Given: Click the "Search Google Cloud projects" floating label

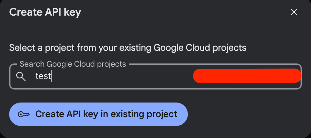Looking at the screenshot, I should tap(73, 64).
